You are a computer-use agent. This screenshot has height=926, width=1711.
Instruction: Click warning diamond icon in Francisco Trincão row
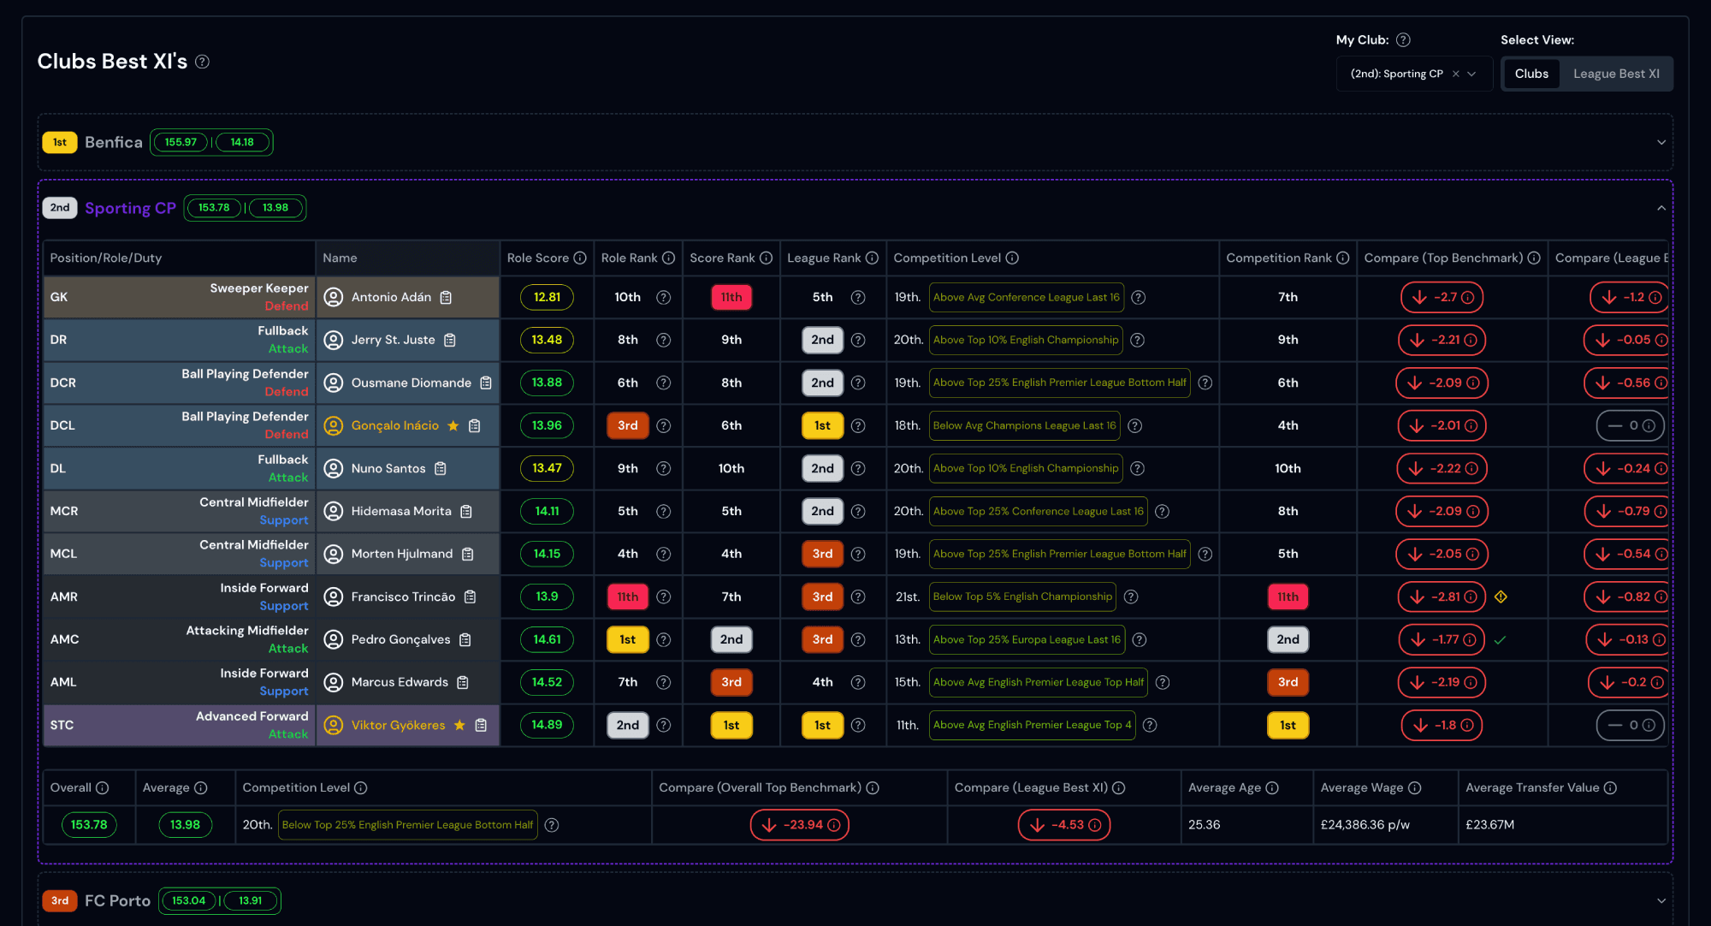click(x=1501, y=597)
